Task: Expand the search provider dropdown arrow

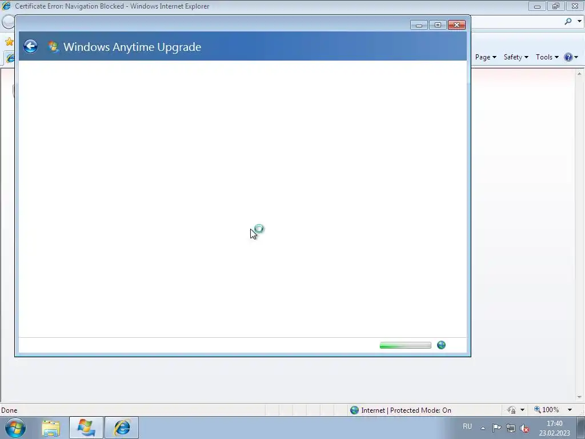Action: tap(579, 21)
